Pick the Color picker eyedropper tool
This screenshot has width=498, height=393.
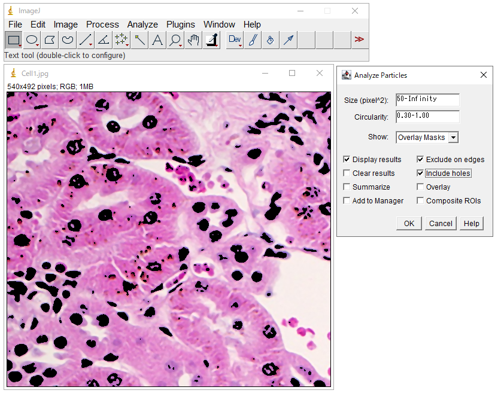[211, 40]
